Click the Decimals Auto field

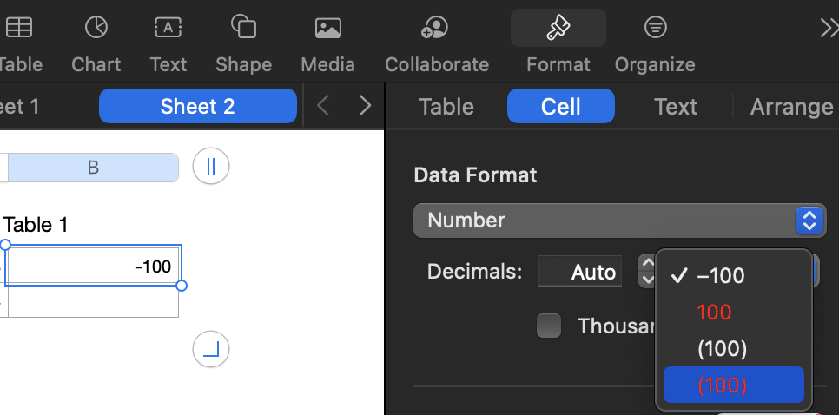click(x=578, y=272)
